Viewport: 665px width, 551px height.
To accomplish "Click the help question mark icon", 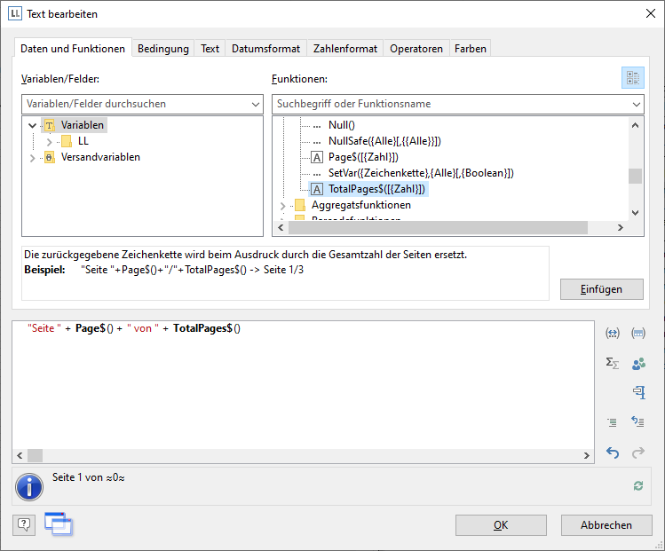I will (24, 524).
